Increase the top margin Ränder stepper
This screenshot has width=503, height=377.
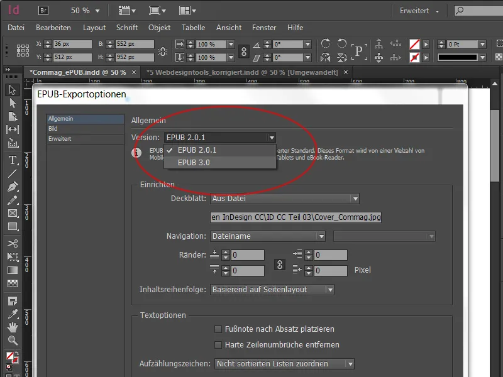[x=226, y=253]
